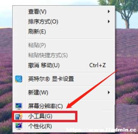
Task: Select the 新建(W) menu entry
Action: click(64, 92)
